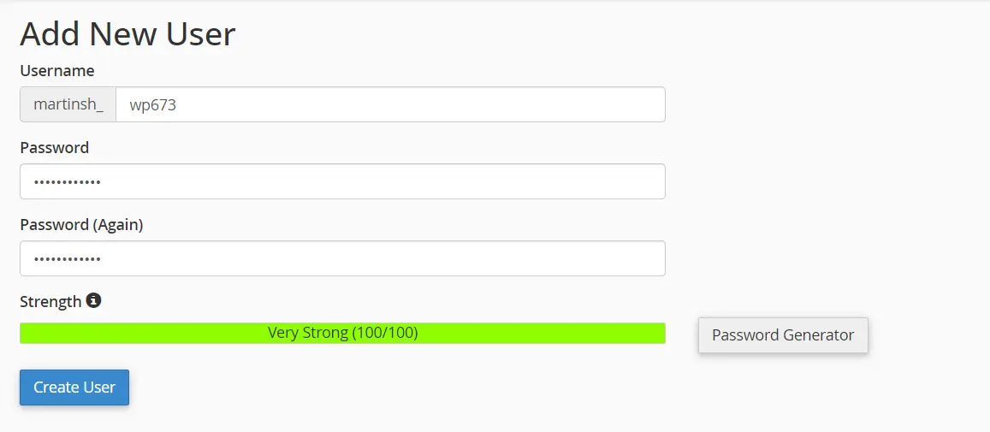Click the masked dots in Password (Again)
990x432 pixels.
pos(67,259)
